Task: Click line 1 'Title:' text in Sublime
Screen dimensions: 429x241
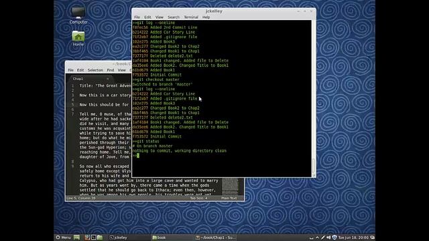Action: (105, 86)
